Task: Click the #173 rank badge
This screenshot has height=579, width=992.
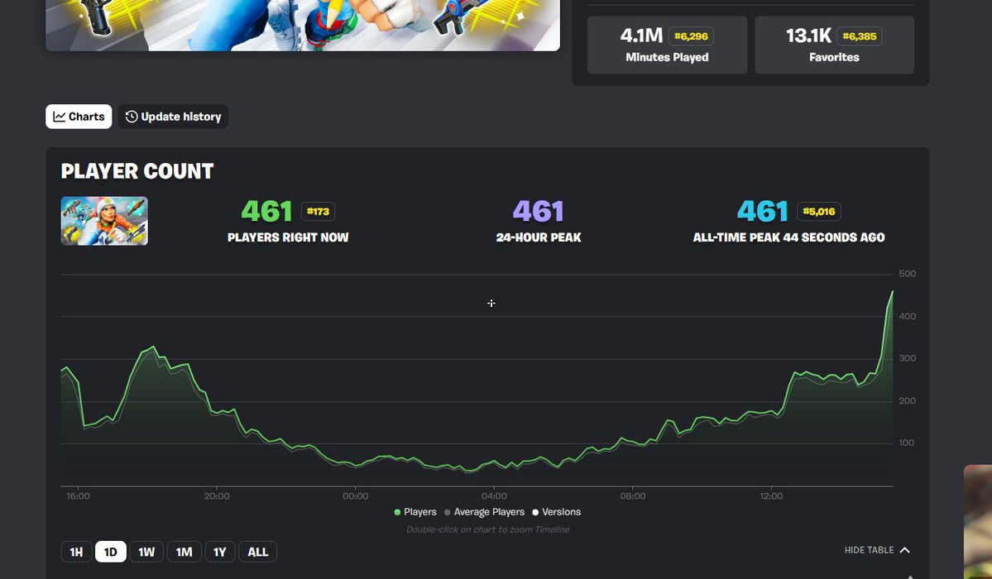Action: click(318, 212)
